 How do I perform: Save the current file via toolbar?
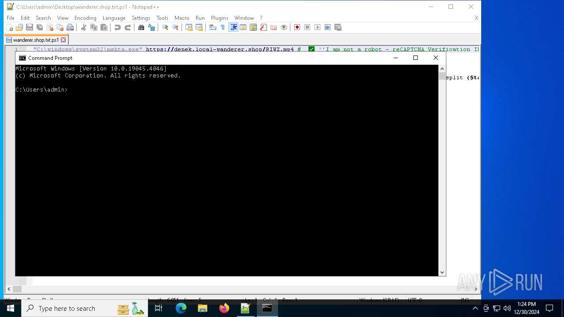(x=30, y=27)
